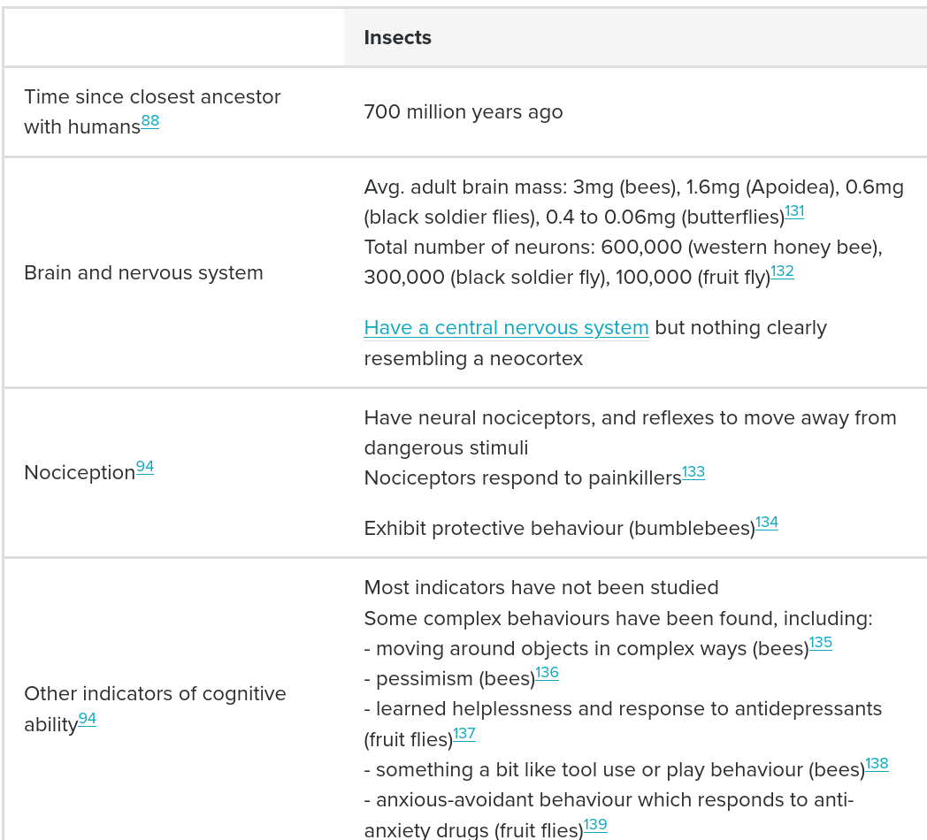Click the 'Time since closest ancestor' row label
927x840 pixels.
152,97
